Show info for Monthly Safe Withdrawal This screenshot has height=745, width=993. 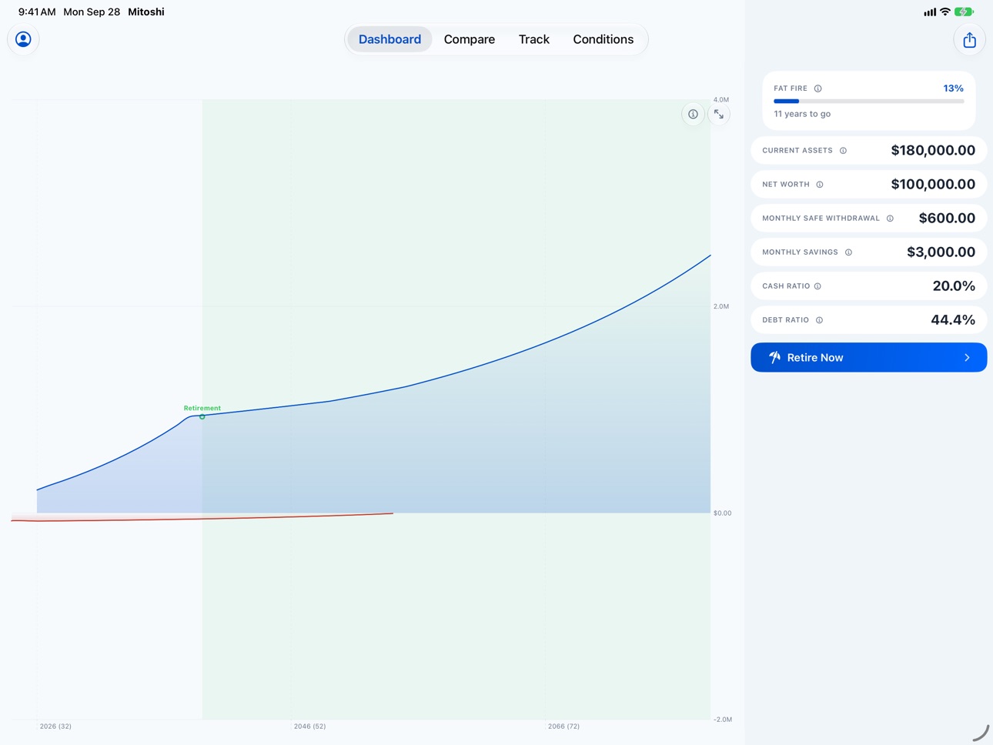(890, 219)
